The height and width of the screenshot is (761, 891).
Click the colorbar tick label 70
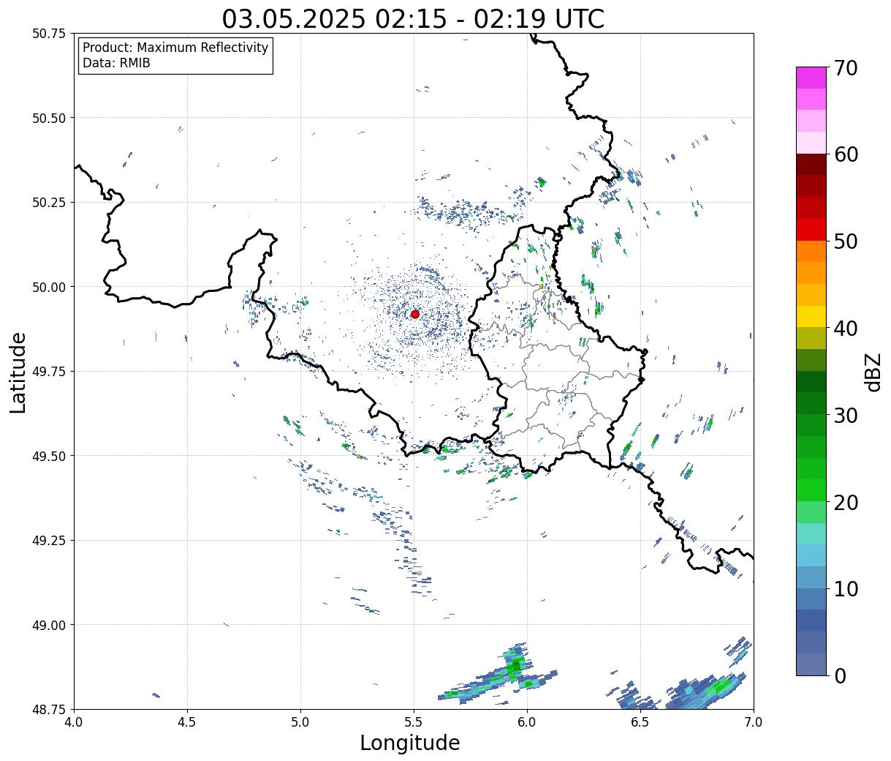845,68
